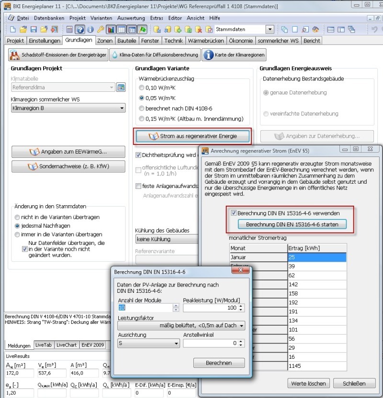The height and width of the screenshot is (398, 383).
Task: Toggle the question mark help icon
Action: tap(80, 30)
